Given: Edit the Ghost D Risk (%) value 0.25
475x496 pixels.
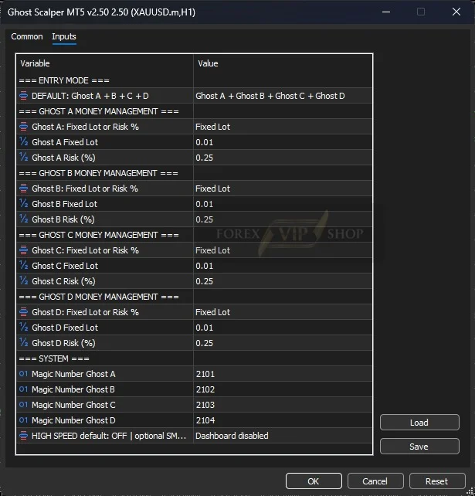Looking at the screenshot, I should coord(283,343).
